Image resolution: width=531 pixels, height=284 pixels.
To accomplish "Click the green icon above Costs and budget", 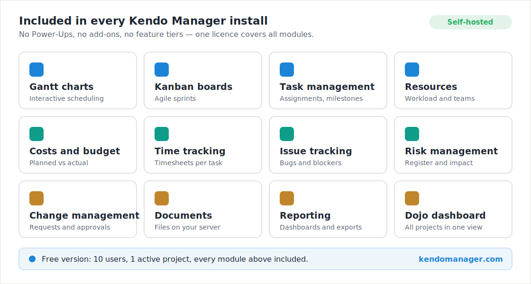I will click(37, 134).
